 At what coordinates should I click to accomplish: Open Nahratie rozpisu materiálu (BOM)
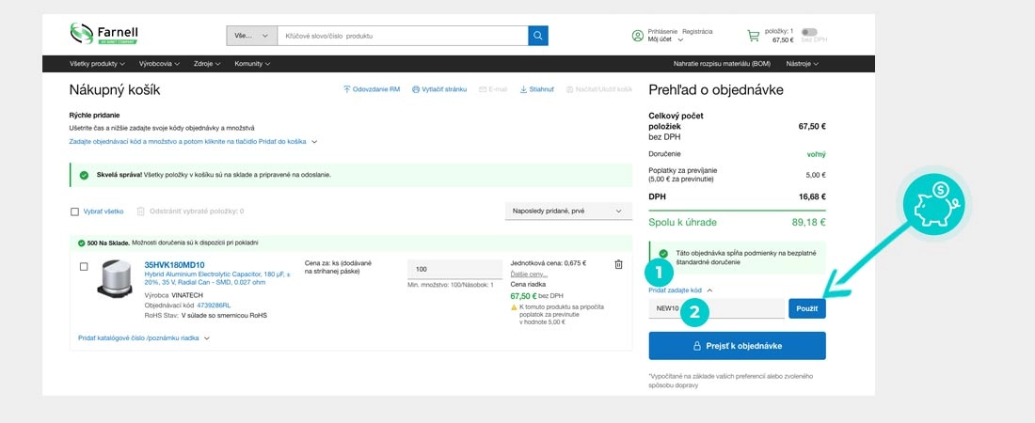pyautogui.click(x=722, y=64)
